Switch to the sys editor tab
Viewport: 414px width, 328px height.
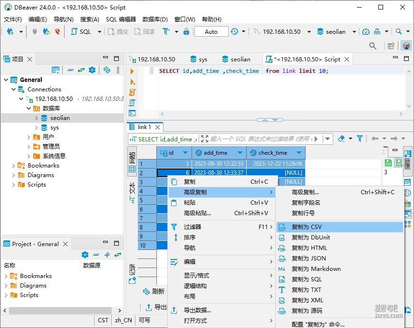click(x=199, y=59)
